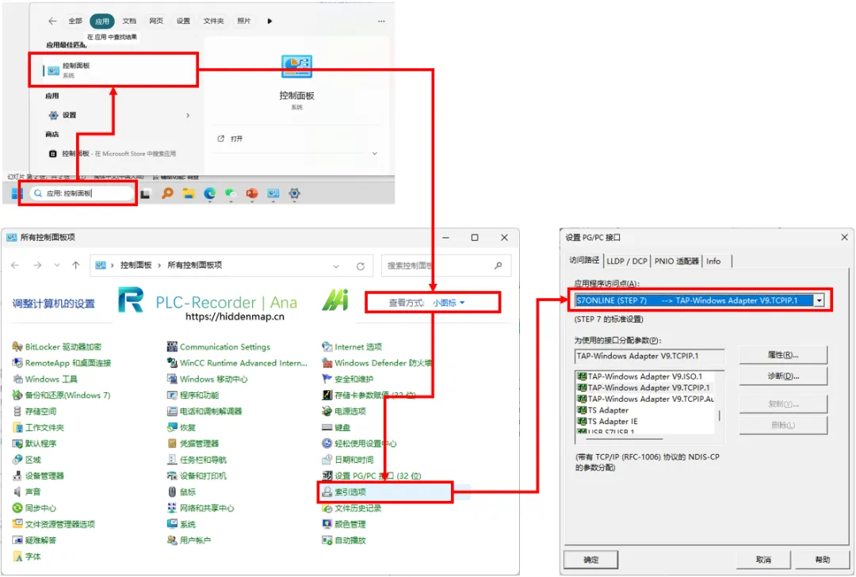Screen dimensions: 856x577
Task: Click the 属性(R)... button
Action: [783, 355]
